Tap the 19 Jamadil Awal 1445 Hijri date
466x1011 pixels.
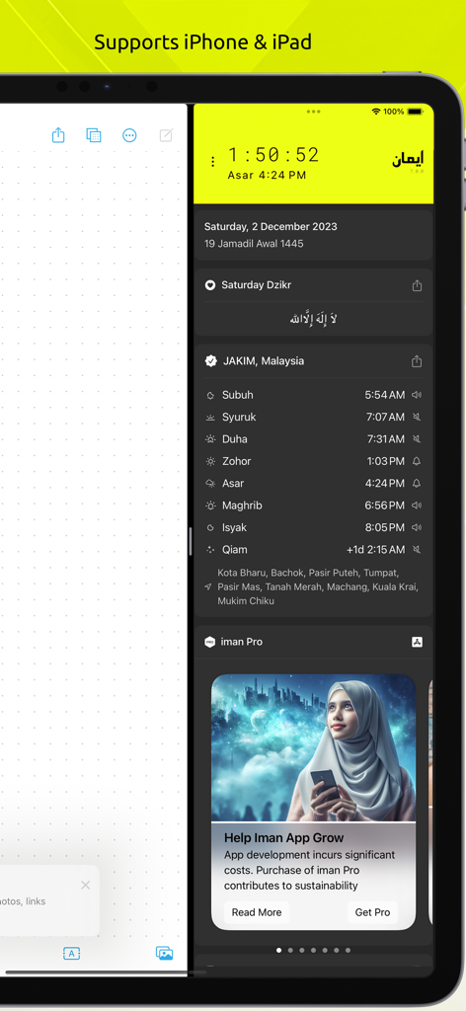point(254,244)
